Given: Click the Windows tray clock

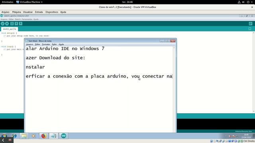Looking at the screenshot, I should pyautogui.click(x=246, y=136).
